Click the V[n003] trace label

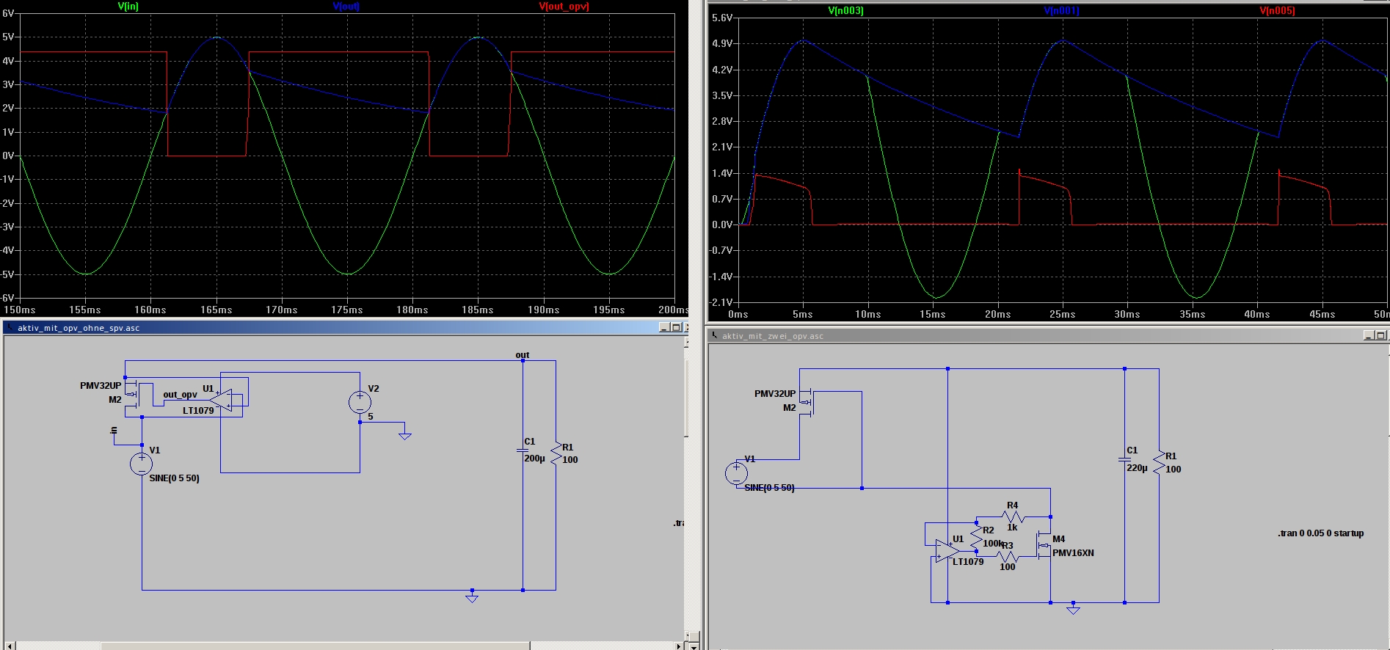coord(845,11)
